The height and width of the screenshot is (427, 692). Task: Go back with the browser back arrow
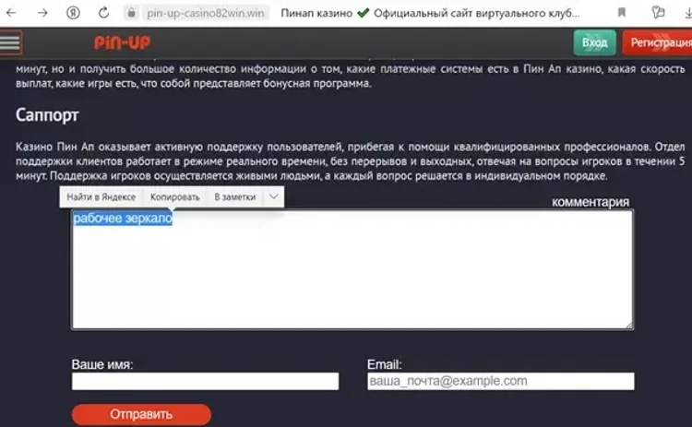11,13
